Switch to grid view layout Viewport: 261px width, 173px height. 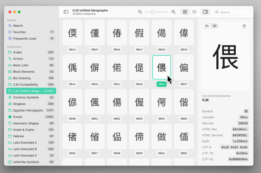tap(185, 12)
